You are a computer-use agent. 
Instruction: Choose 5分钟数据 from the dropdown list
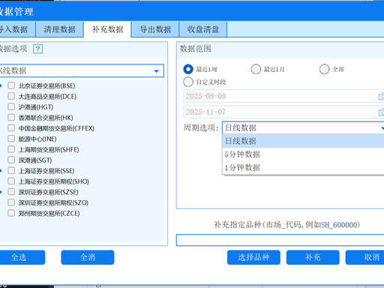tap(303, 154)
